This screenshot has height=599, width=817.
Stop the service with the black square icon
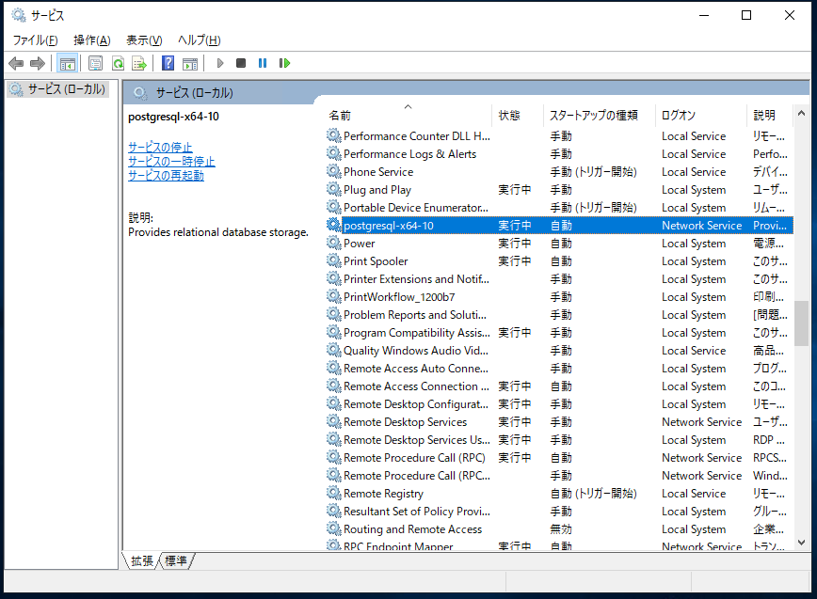pyautogui.click(x=241, y=63)
